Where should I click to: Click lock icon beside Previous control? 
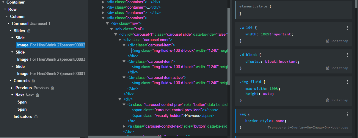pos(52,88)
